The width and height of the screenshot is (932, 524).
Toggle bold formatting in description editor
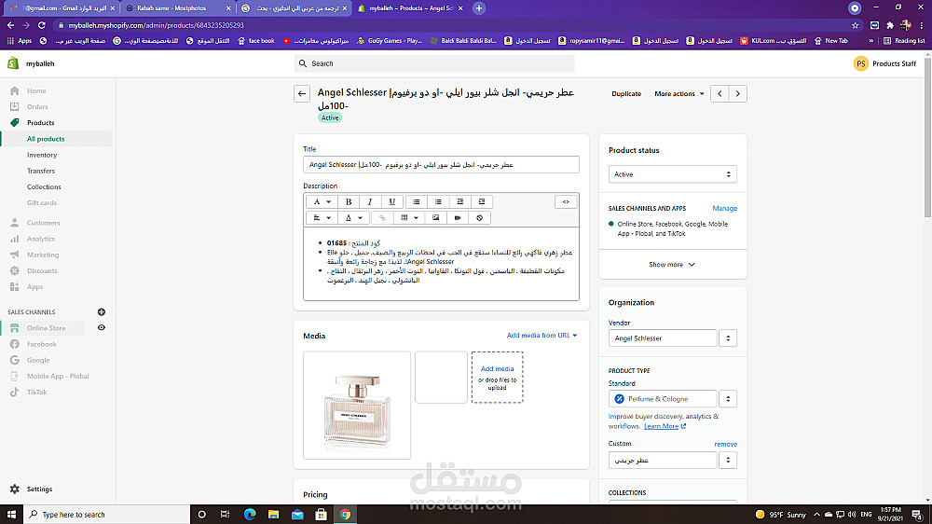click(x=349, y=201)
